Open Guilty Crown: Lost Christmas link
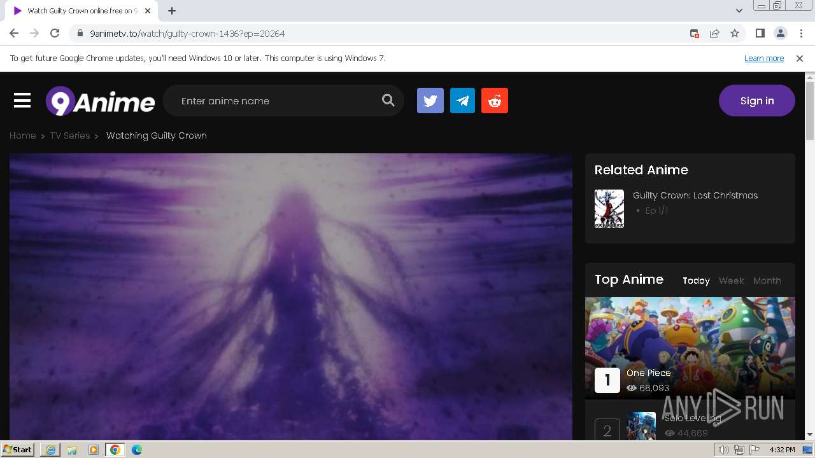 point(695,195)
